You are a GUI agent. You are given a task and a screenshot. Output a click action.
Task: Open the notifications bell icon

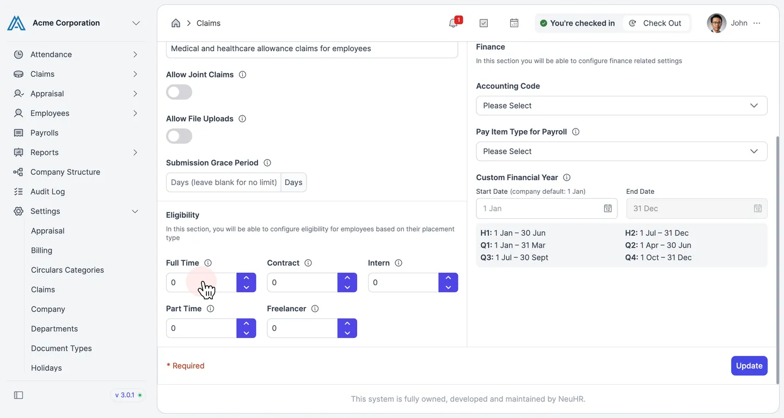[x=453, y=23]
